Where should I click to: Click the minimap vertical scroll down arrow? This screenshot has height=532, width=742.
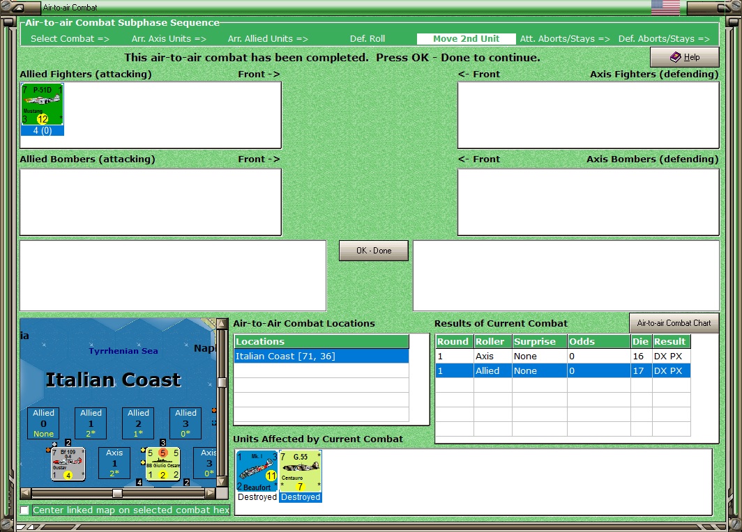click(x=222, y=482)
